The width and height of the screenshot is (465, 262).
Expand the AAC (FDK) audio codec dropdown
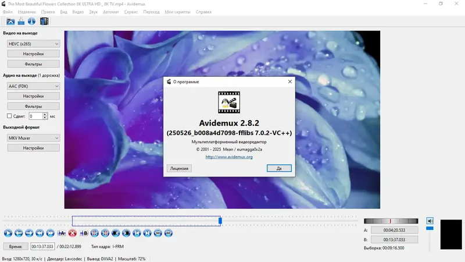point(33,86)
